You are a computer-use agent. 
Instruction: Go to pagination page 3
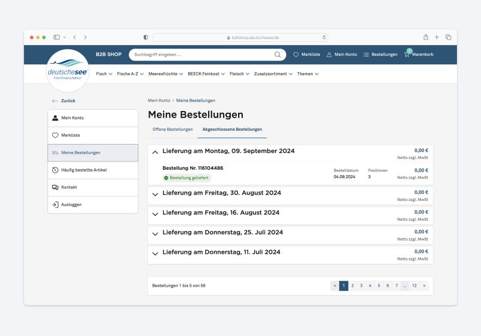click(x=361, y=286)
